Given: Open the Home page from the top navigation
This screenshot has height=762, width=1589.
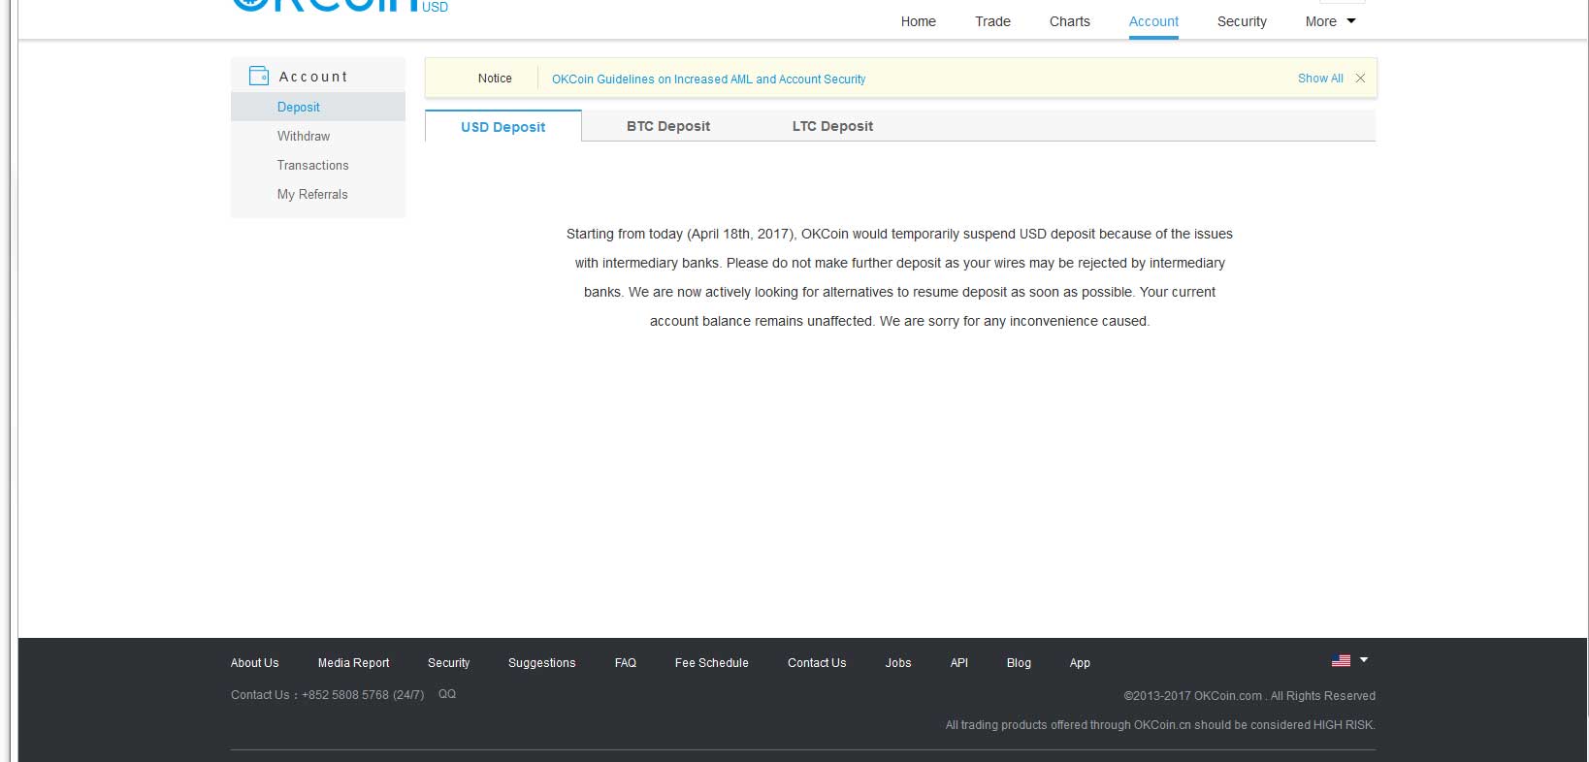Looking at the screenshot, I should click(x=918, y=21).
